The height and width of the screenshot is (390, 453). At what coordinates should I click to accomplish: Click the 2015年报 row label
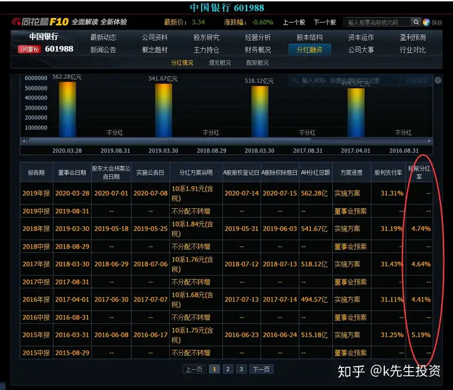pos(36,335)
